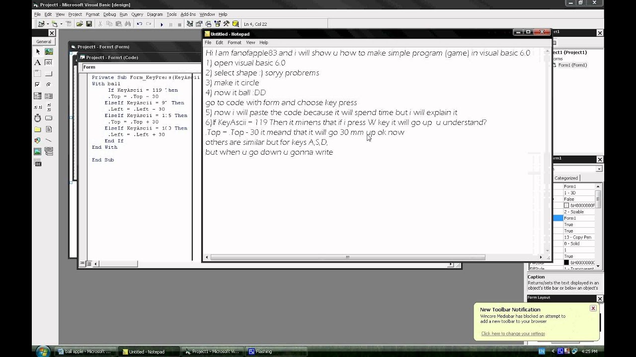Expand the Add Project dropdown arrow
This screenshot has height=357, width=636.
point(48,24)
